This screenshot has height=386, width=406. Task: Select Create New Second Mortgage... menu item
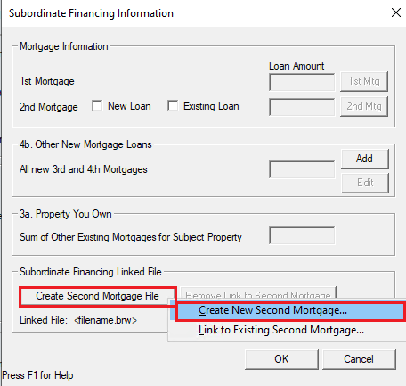tap(290, 311)
